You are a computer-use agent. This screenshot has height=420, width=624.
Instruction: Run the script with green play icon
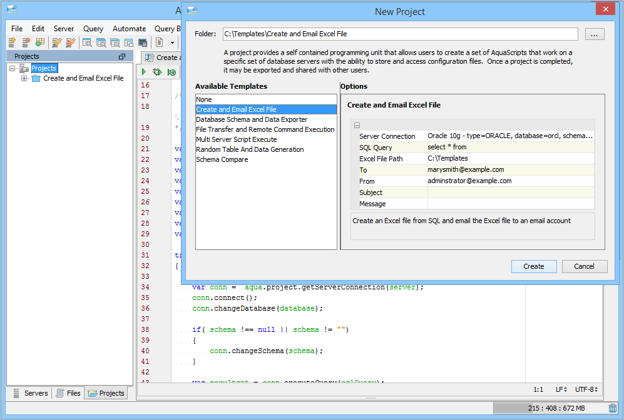[x=145, y=72]
